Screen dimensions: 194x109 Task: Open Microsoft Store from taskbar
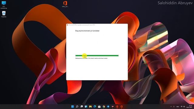click(99, 107)
